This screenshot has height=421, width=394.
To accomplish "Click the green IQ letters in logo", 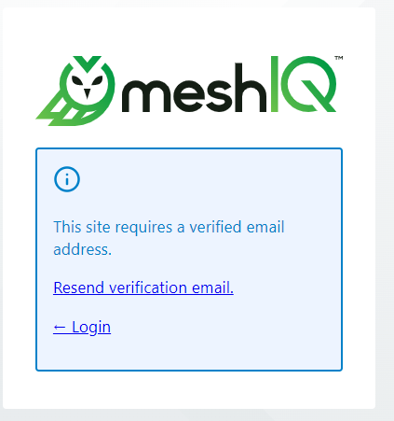I will point(304,84).
